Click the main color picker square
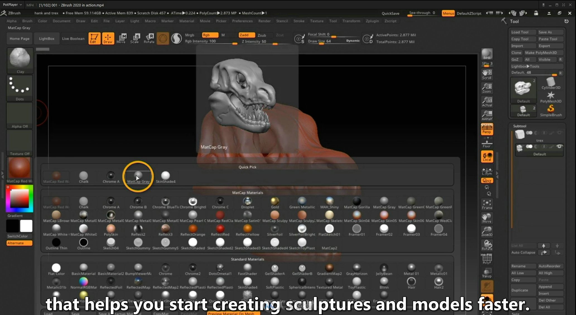Viewport: 576px width, 315px height. (19, 199)
